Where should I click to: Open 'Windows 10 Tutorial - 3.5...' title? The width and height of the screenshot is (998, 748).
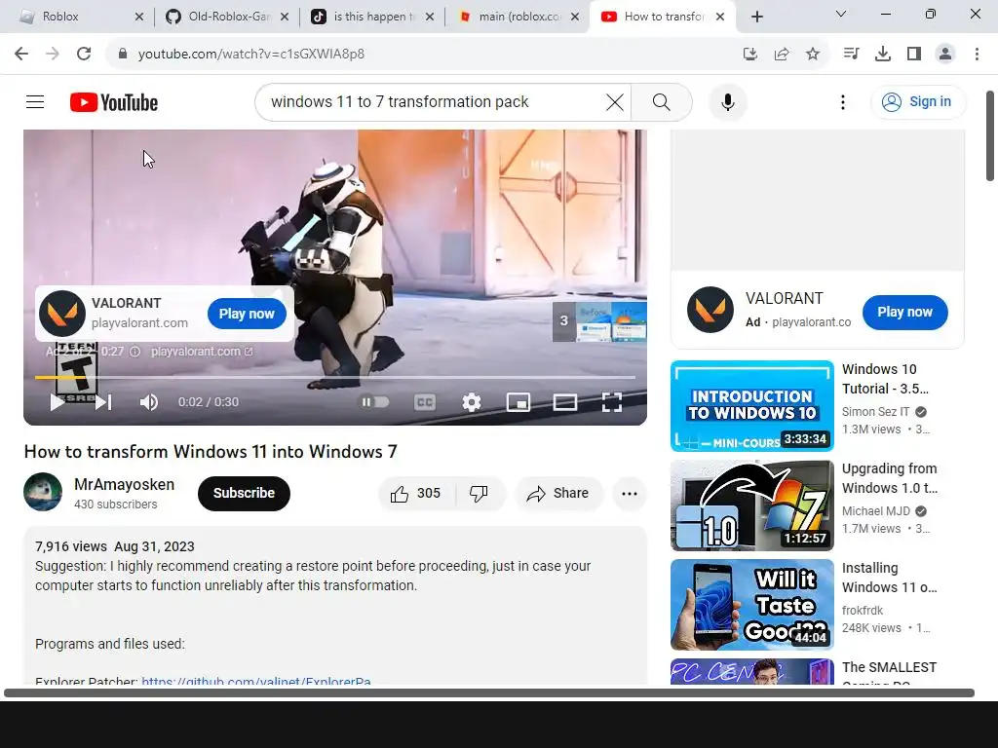[x=885, y=379]
